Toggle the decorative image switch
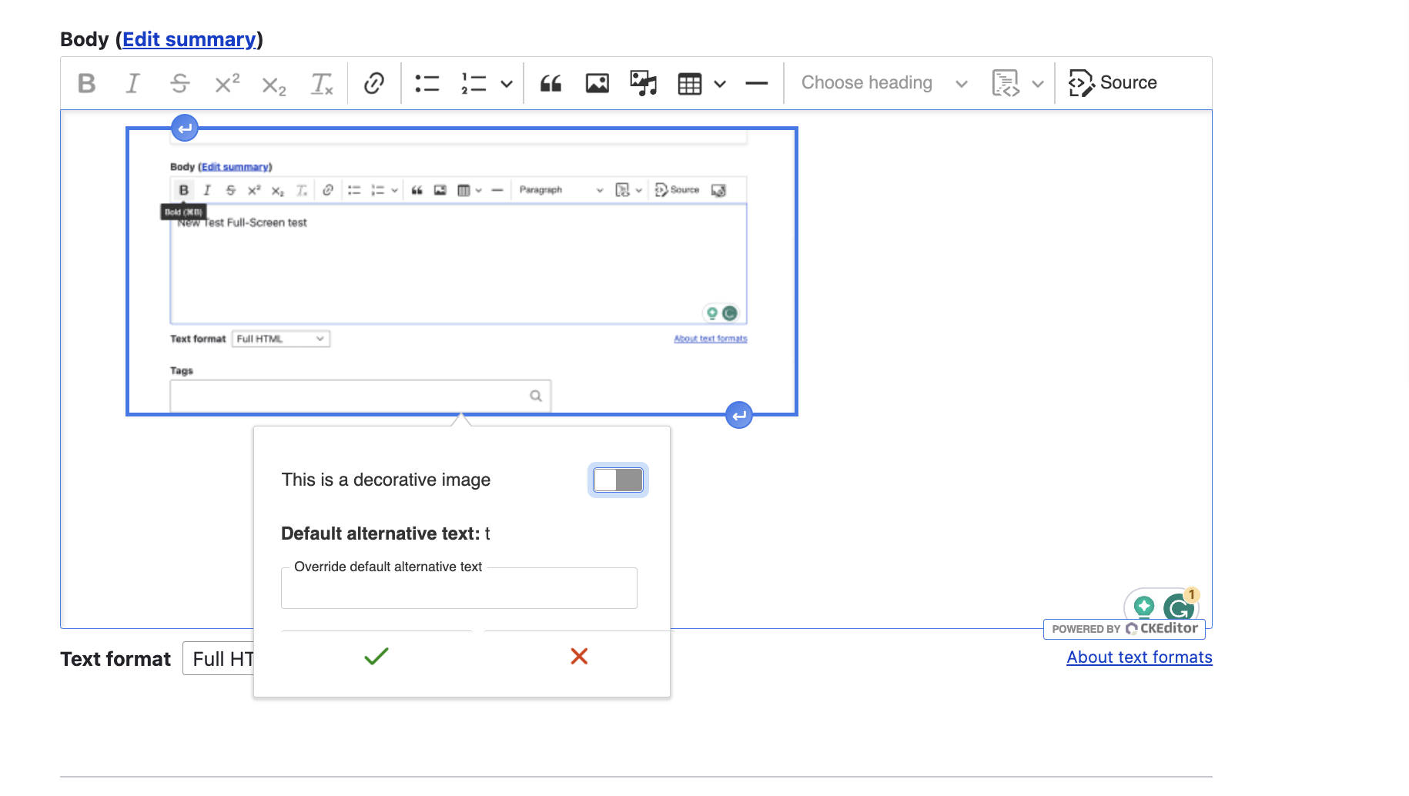This screenshot has width=1409, height=796. point(618,480)
